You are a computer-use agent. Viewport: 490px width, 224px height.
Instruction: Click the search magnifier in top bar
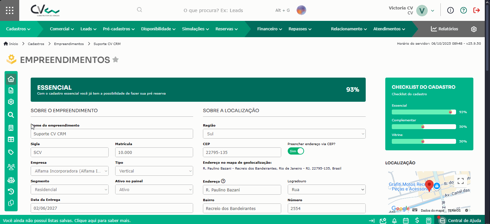(140, 10)
